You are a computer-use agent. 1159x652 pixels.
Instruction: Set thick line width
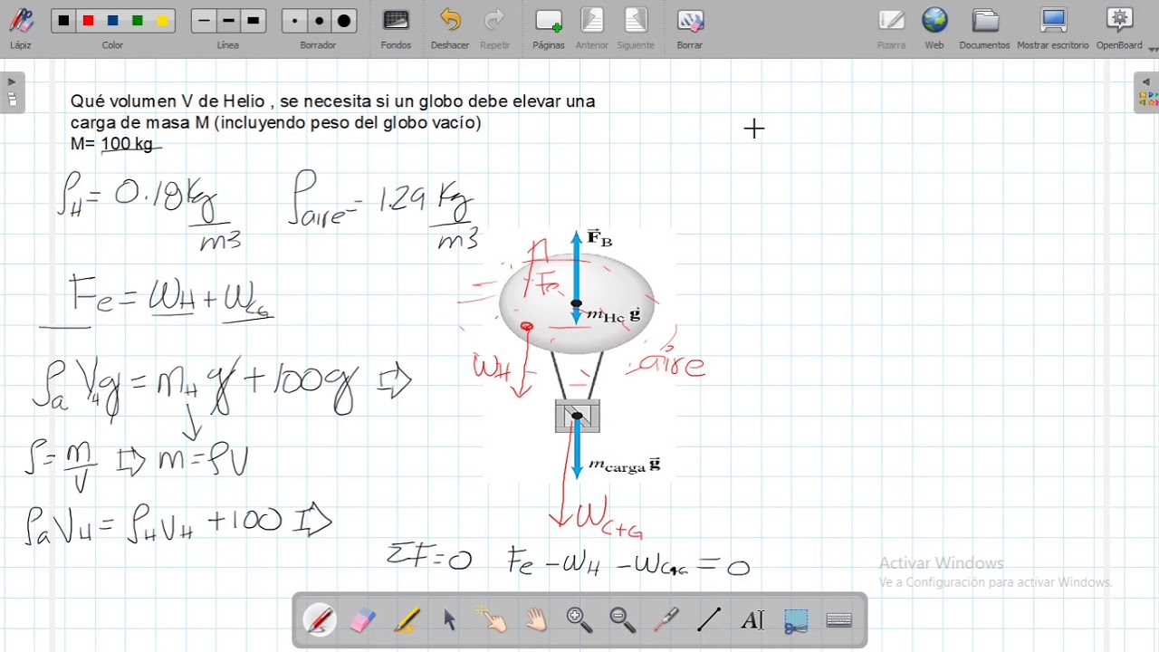254,21
